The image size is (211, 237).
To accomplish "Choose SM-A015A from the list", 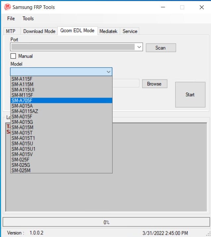I will coord(61,106).
